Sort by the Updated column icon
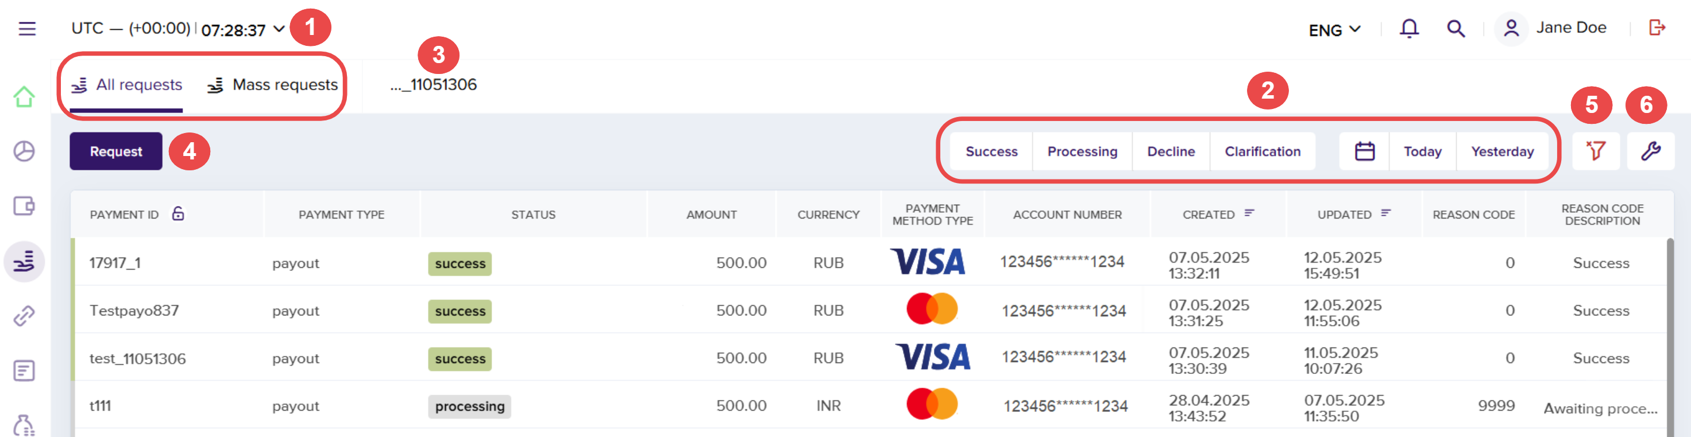This screenshot has width=1691, height=437. 1385,213
